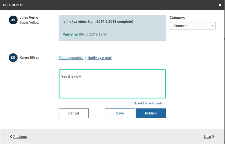Close the Question #2 dialog

tap(220, 5)
